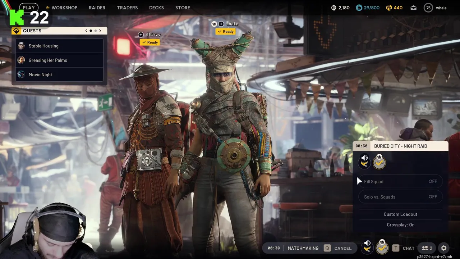Click Stable Housing quest giver portrait
Image resolution: width=460 pixels, height=259 pixels.
[21, 46]
